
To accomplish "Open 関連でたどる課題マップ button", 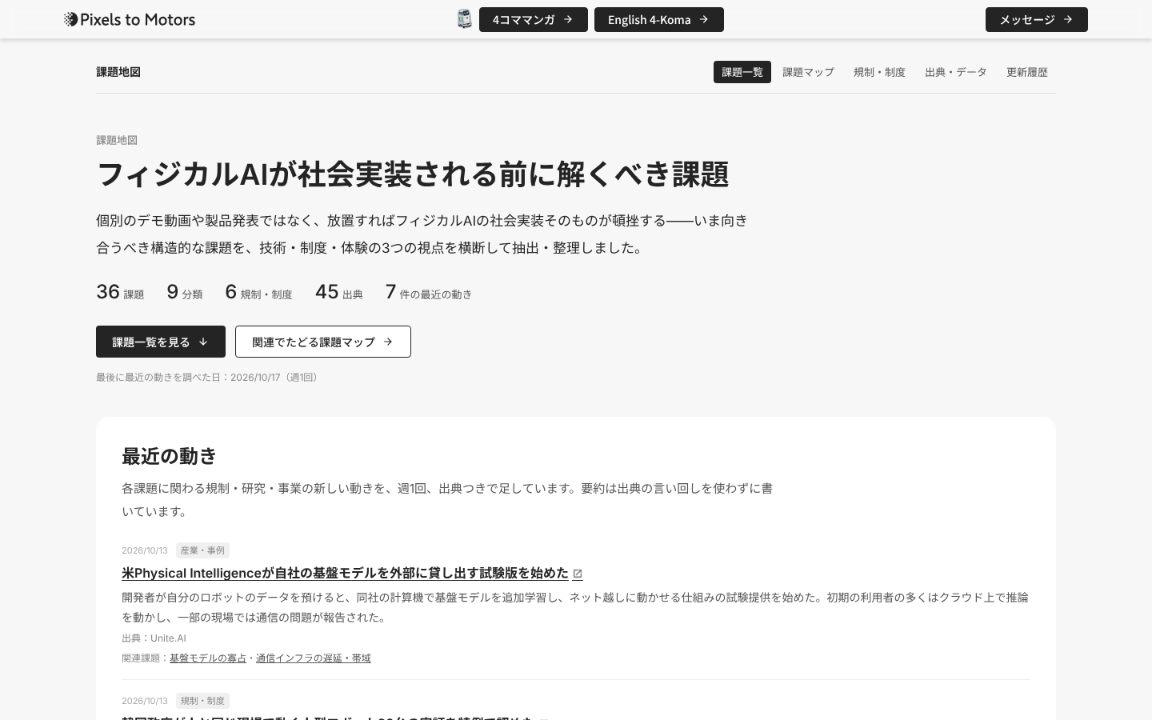I will point(323,342).
